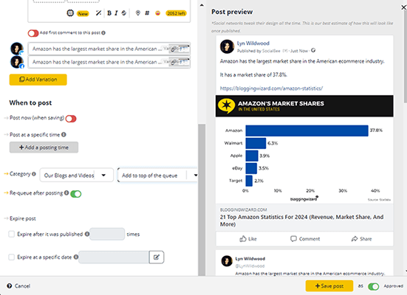Click the Like icon in Facebook preview

(x=243, y=239)
